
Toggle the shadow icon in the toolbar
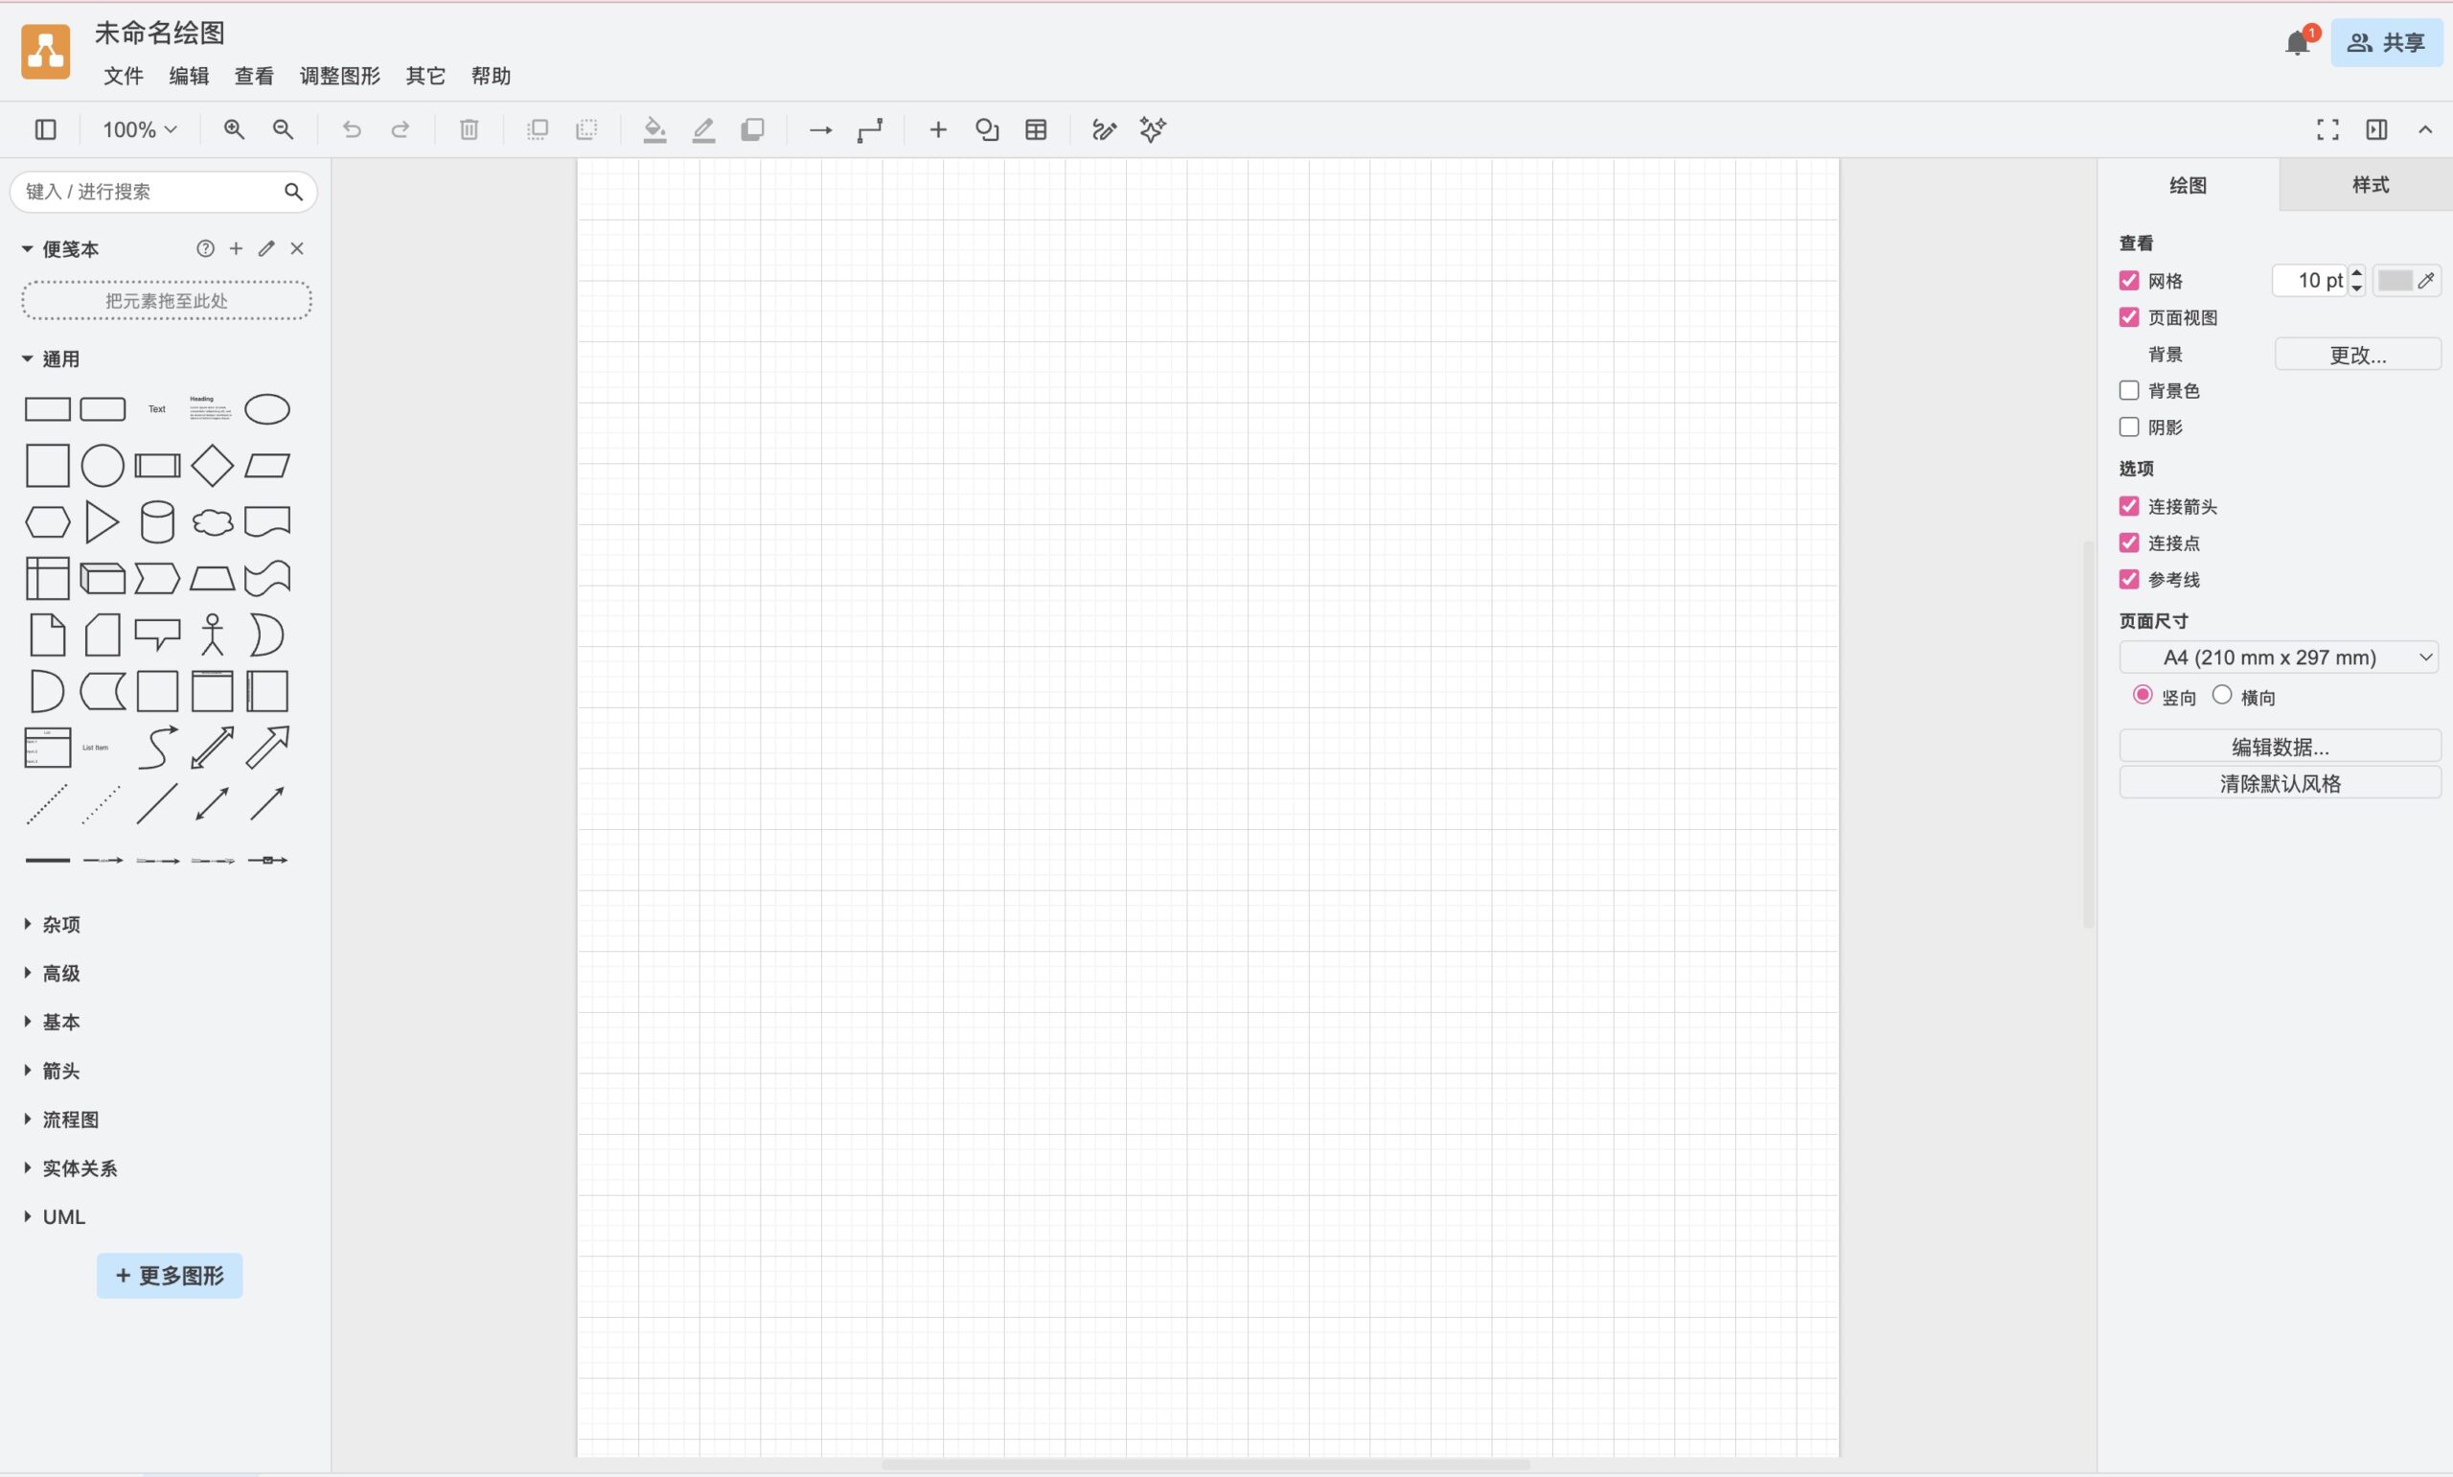(753, 129)
